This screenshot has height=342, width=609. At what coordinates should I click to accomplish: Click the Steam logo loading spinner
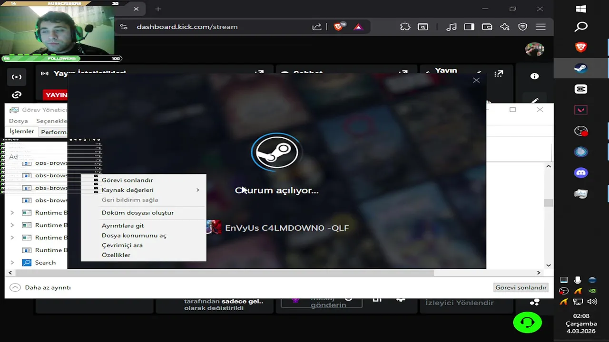tap(276, 152)
